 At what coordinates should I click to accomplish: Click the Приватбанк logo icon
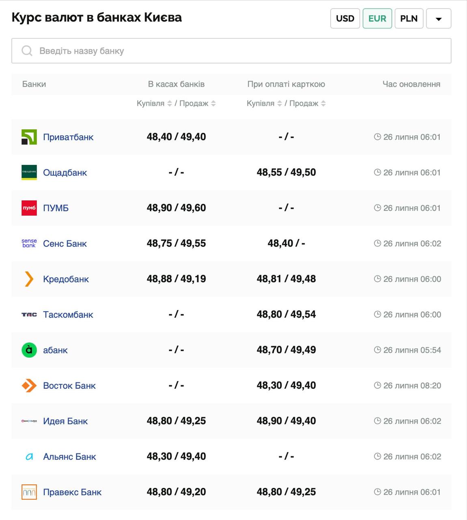29,137
